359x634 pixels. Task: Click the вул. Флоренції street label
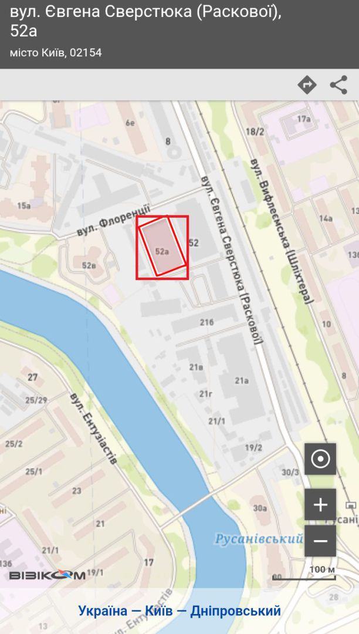click(113, 221)
